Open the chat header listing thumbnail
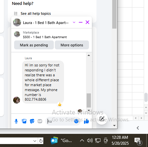 (17, 22)
